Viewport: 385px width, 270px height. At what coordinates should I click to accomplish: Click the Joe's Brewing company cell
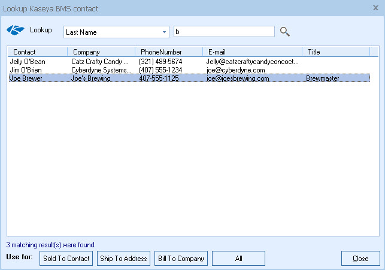click(90, 78)
